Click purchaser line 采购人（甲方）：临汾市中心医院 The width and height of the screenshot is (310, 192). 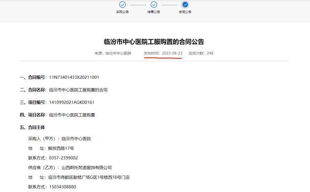[x=59, y=138]
